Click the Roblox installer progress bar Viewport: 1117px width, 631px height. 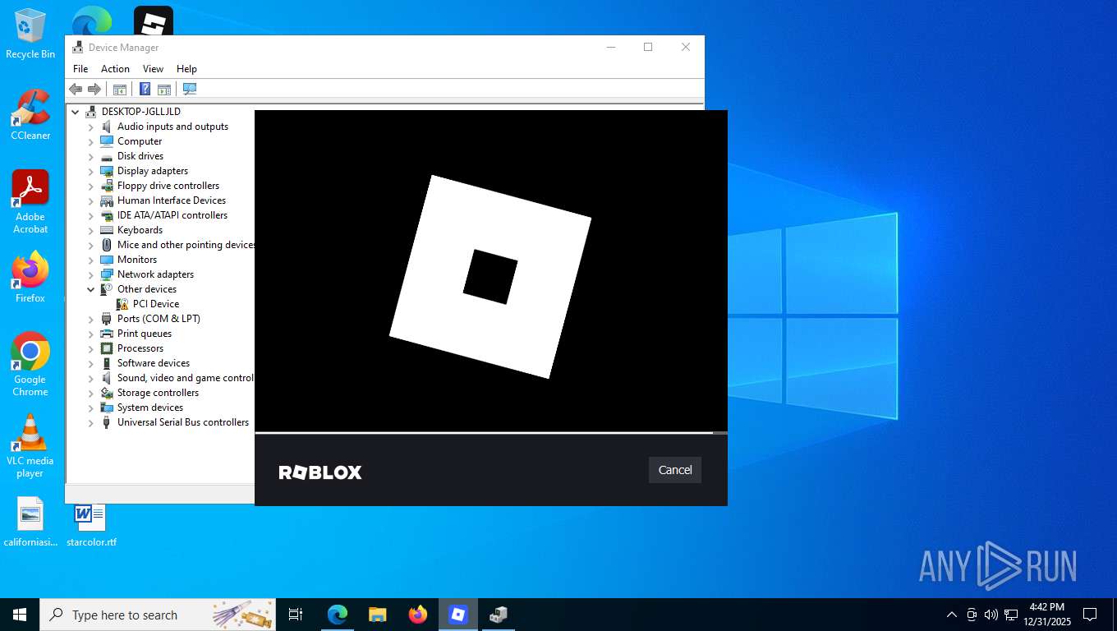coord(491,432)
